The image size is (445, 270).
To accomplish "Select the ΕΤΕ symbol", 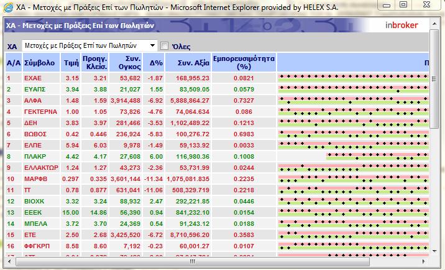I will click(30, 235).
